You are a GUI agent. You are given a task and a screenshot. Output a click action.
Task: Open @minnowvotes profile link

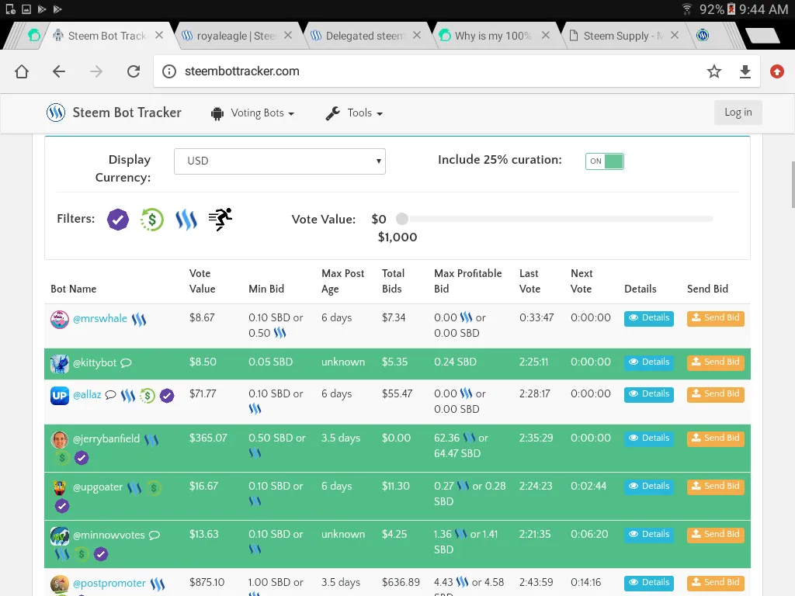pos(109,535)
